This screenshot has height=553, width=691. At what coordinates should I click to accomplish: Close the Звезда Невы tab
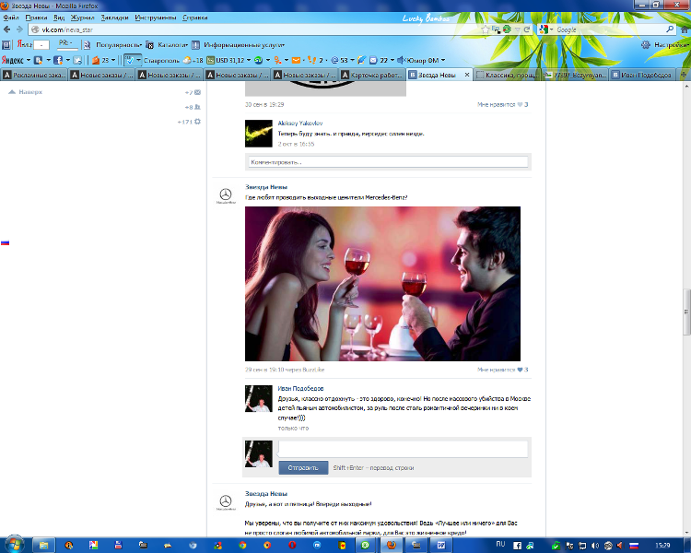[x=467, y=75]
